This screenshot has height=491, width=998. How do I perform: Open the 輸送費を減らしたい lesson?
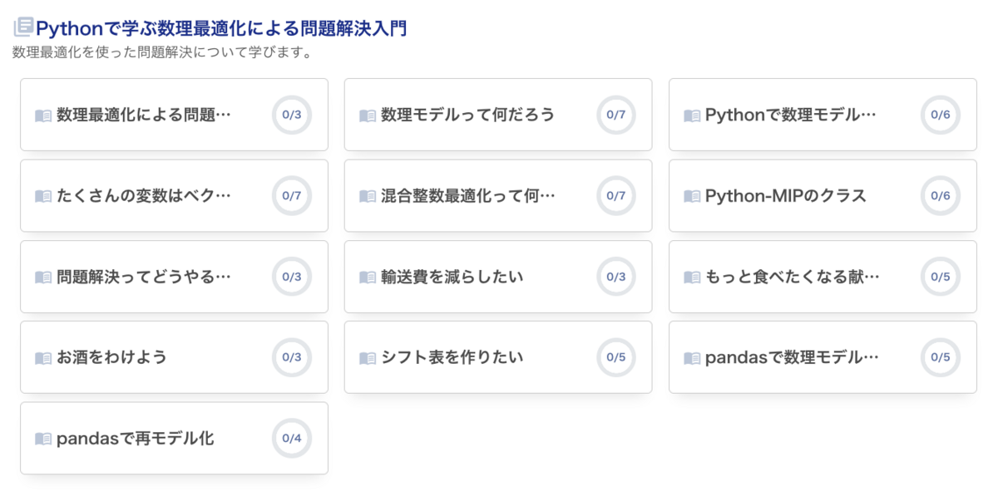pos(452,277)
